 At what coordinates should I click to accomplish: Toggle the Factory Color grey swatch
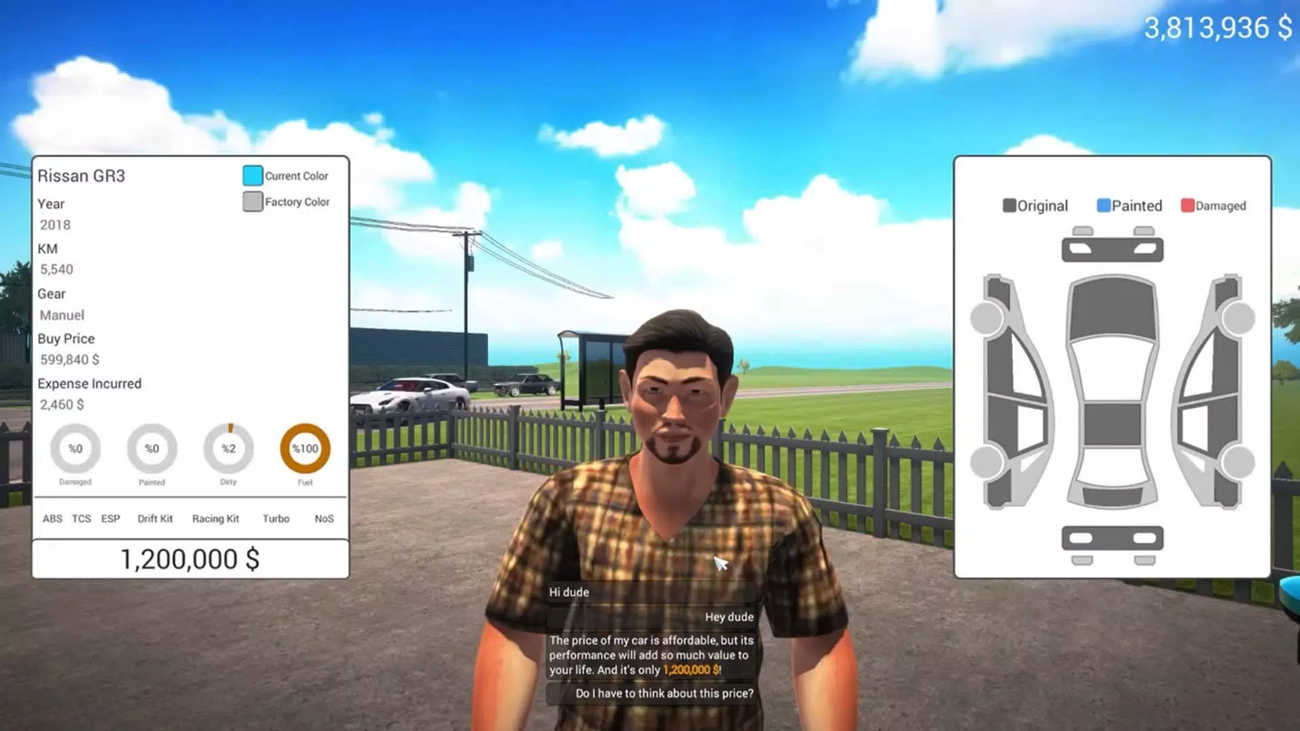point(252,200)
